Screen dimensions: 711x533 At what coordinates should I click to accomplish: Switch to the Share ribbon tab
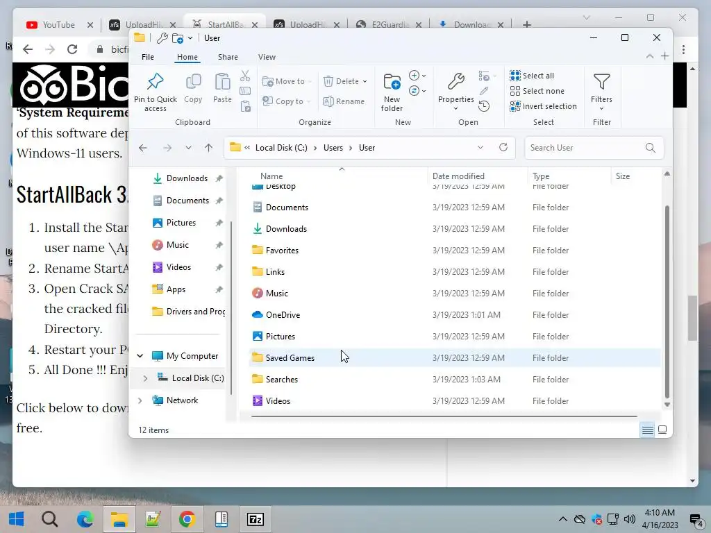(228, 57)
